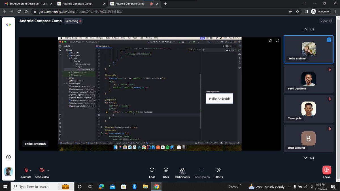Open the View layout options
This screenshot has height=191, width=340.
coord(326,21)
